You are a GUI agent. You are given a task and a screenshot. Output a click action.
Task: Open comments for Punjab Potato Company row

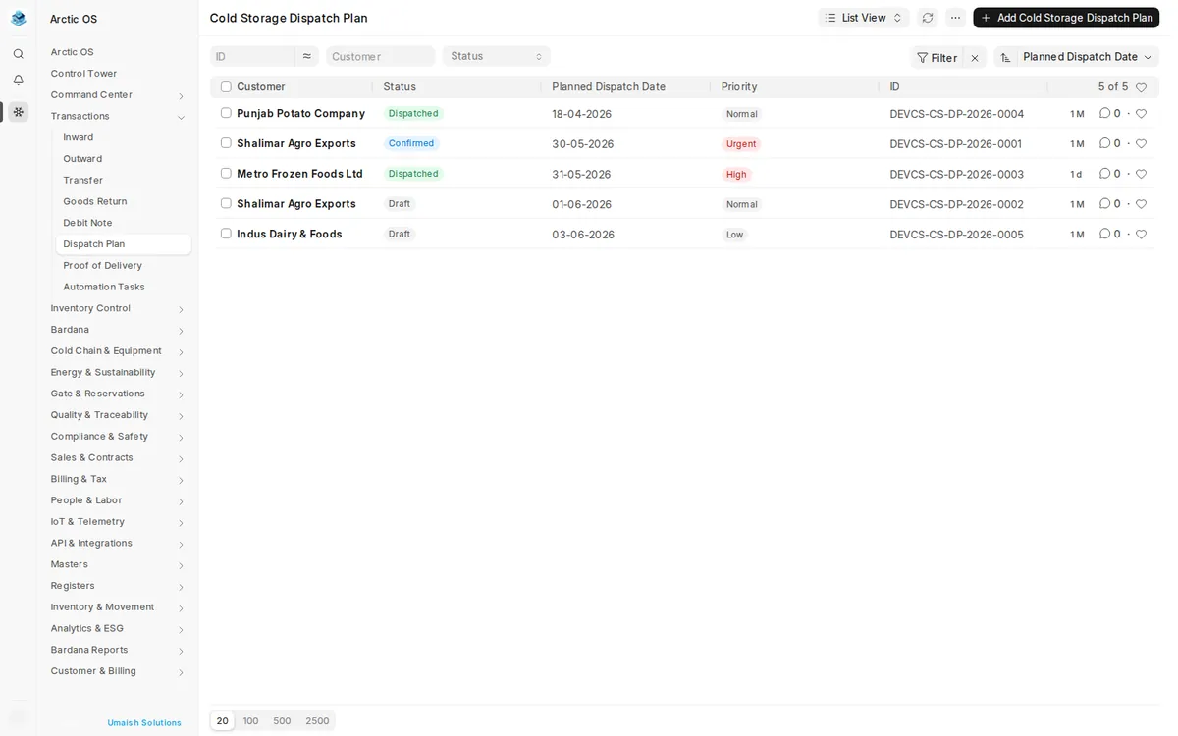tap(1109, 114)
